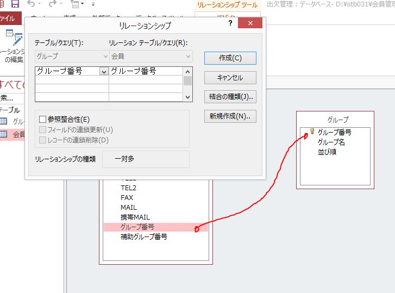The height and width of the screenshot is (293, 395).
Task: Open the グループ table combo box
Action: point(72,56)
